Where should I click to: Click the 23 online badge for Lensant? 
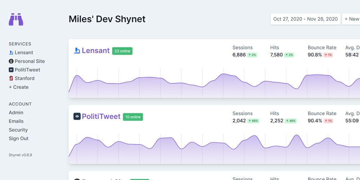click(x=122, y=51)
